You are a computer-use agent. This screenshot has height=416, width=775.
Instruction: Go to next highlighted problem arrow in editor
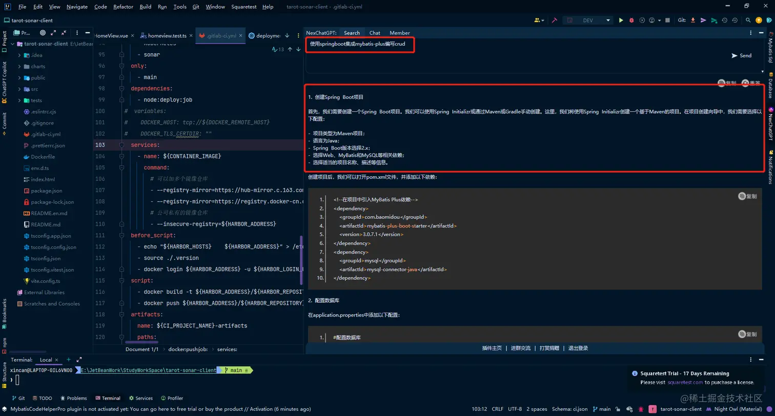298,49
